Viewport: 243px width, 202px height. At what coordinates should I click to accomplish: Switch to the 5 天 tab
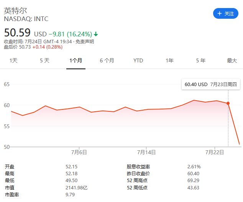44,60
